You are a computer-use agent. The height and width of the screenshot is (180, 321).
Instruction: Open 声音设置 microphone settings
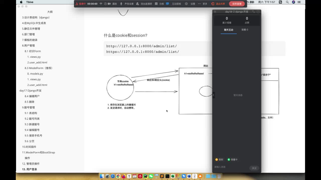[x=127, y=4]
